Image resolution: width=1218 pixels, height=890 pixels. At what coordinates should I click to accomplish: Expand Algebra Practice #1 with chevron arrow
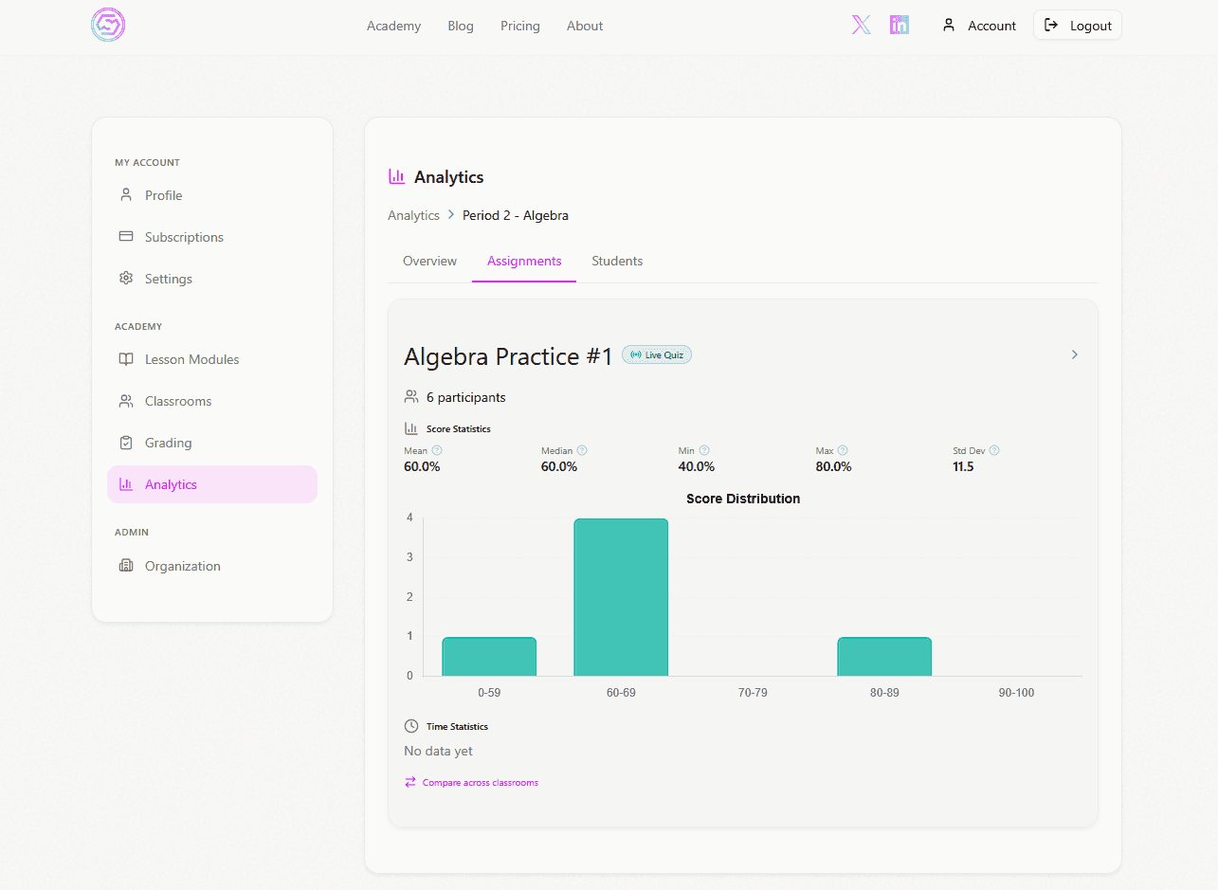pyautogui.click(x=1074, y=354)
